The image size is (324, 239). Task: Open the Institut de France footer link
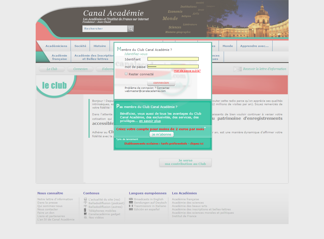[184, 216]
